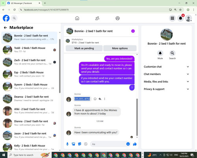Reply to phone number message arrow
This screenshot has height=158, width=197.
click(x=100, y=99)
